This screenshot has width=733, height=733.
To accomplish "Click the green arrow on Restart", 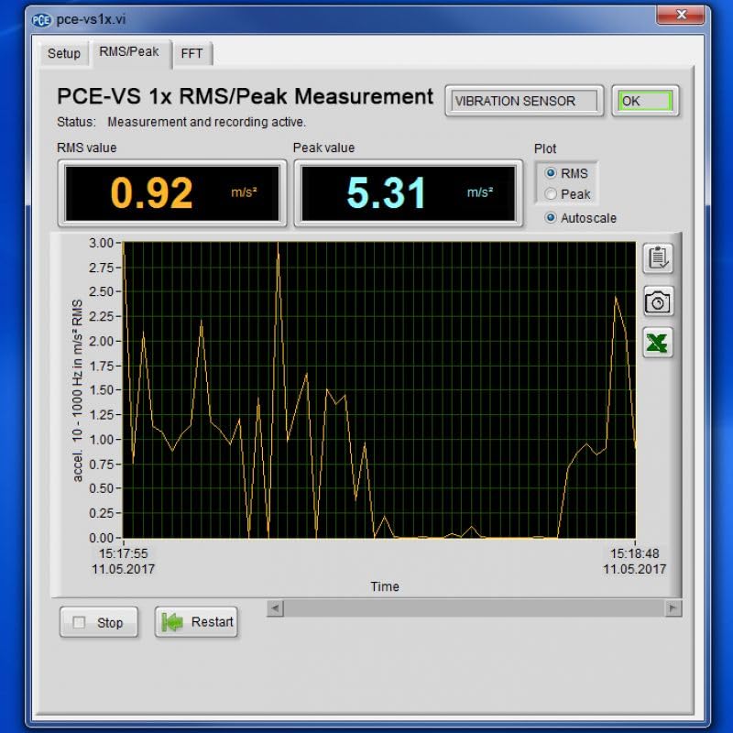I will [x=170, y=622].
